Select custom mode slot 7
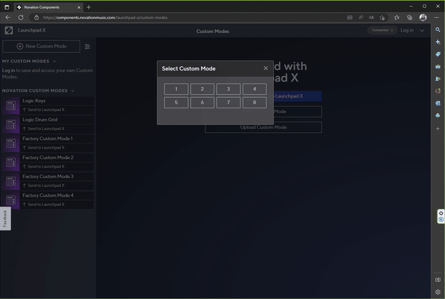 click(x=228, y=102)
